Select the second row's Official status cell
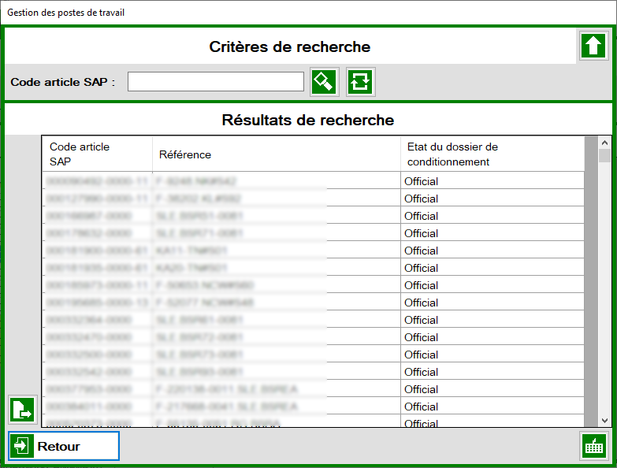Viewport: 617px width, 468px height. pos(492,199)
